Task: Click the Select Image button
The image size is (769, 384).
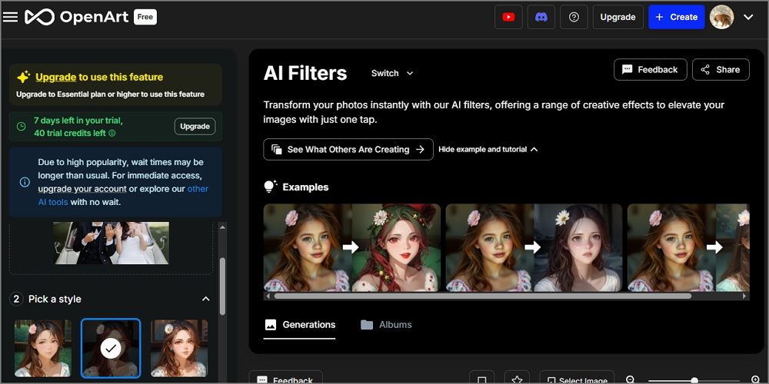Action: point(577,377)
